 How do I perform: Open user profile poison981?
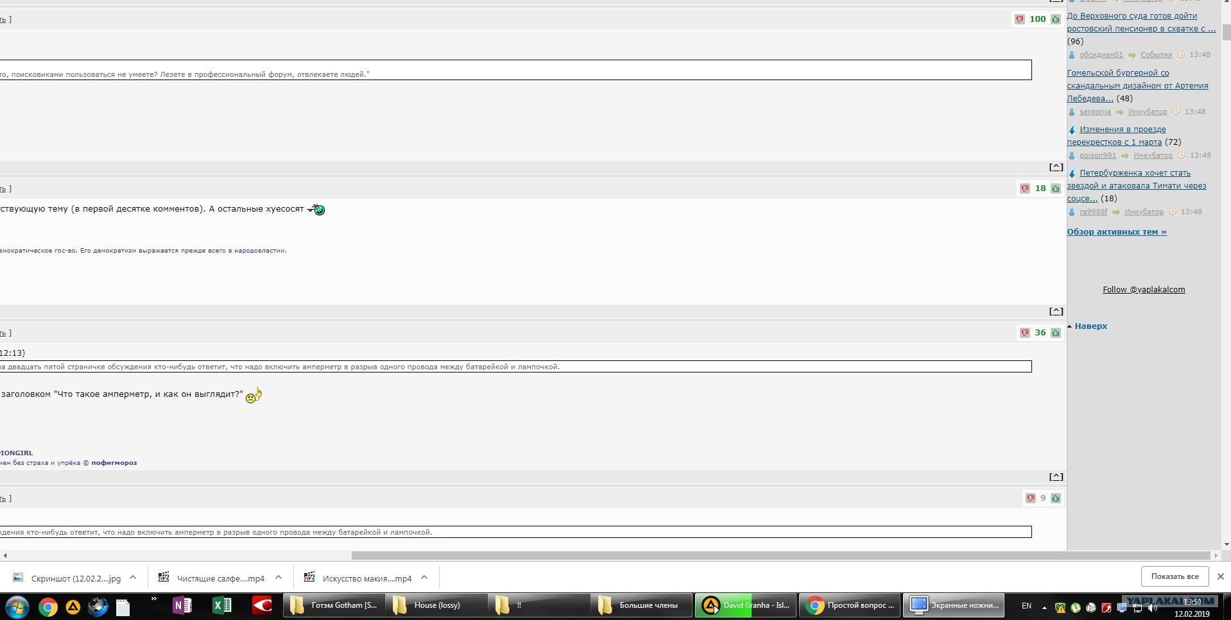click(1098, 156)
